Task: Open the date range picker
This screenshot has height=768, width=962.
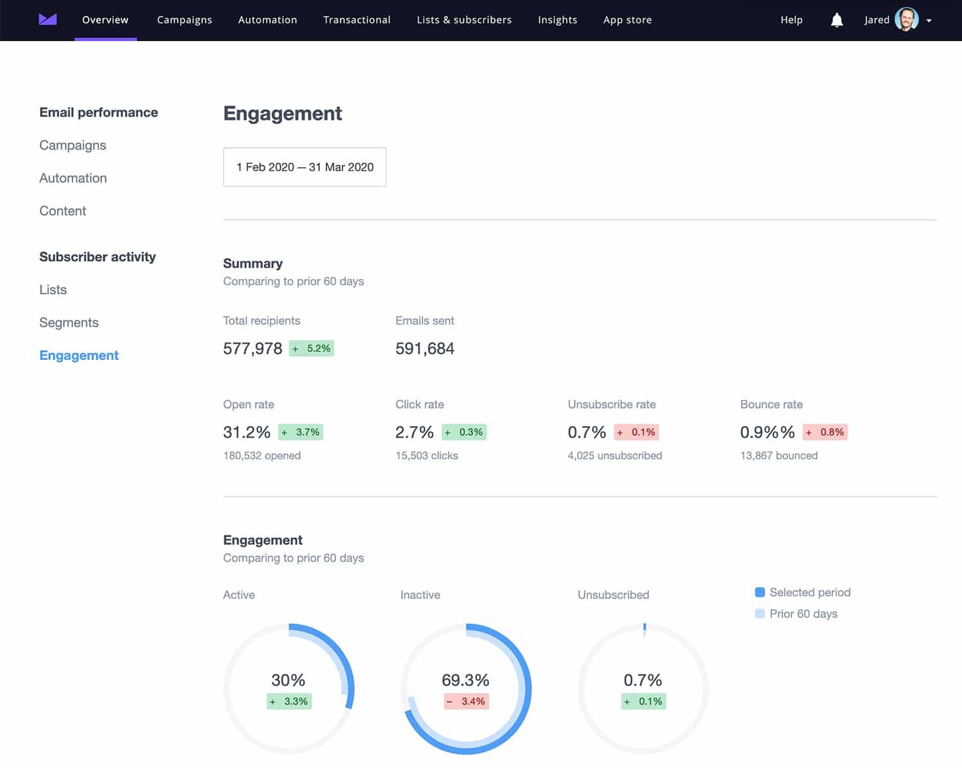Action: [304, 167]
